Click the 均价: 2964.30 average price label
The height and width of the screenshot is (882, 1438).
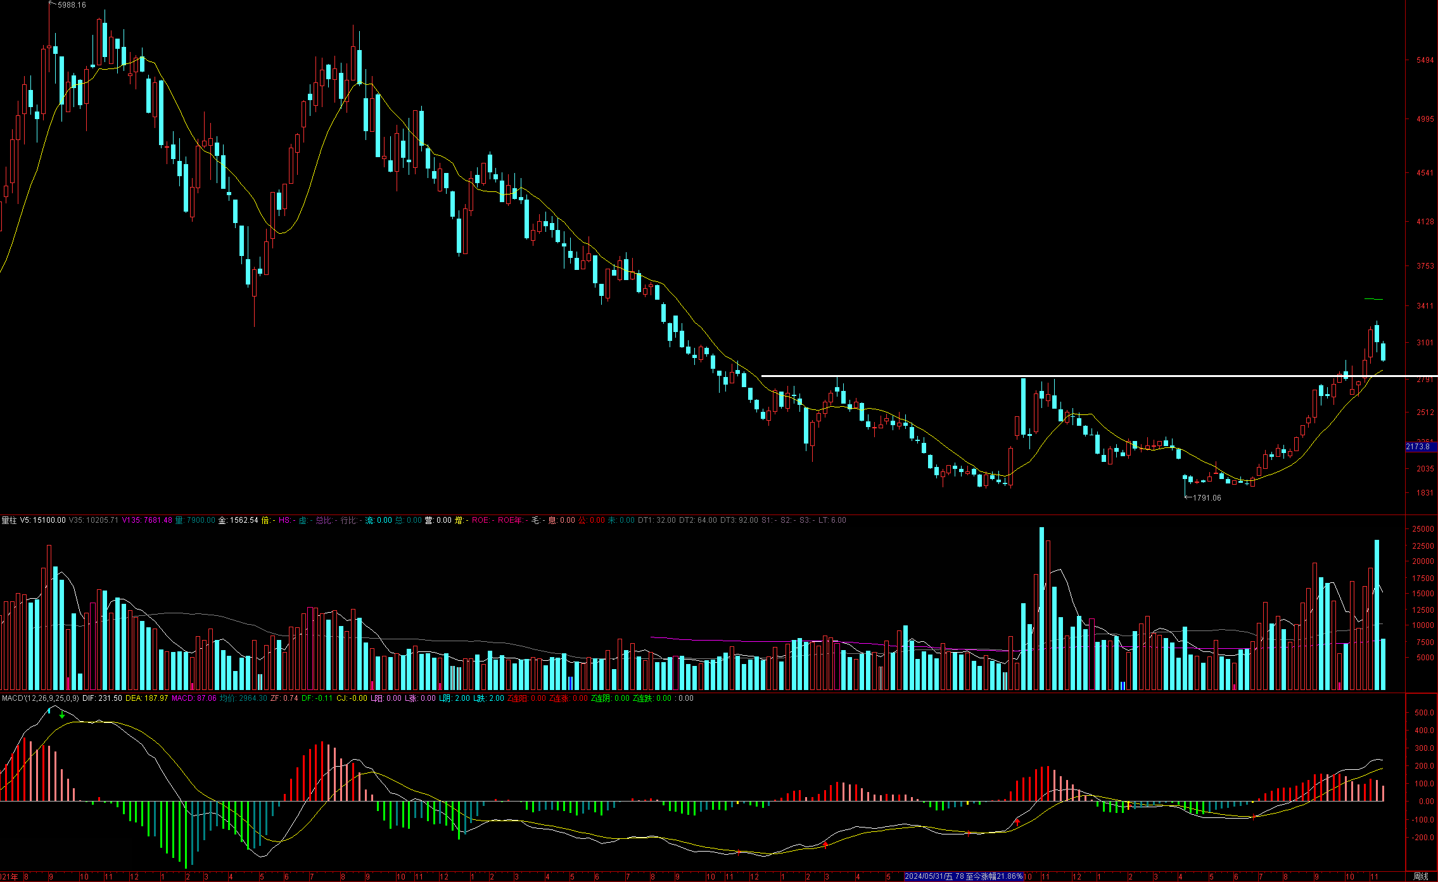tap(243, 698)
